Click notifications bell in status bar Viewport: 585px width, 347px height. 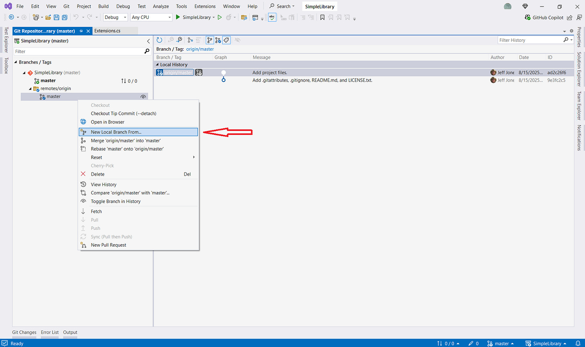click(x=577, y=343)
